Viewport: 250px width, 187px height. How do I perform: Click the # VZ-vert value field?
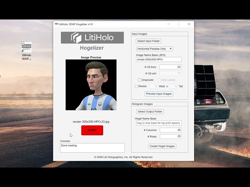click(170, 73)
